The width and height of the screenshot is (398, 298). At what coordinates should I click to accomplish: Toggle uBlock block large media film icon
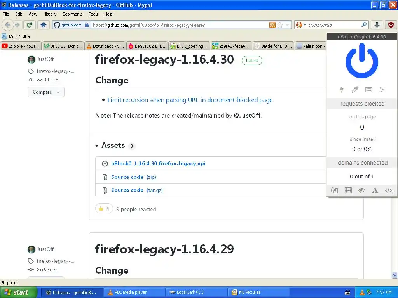[x=348, y=190]
